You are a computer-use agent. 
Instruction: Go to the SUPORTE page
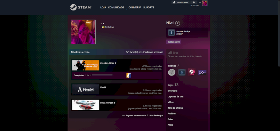click(x=148, y=7)
